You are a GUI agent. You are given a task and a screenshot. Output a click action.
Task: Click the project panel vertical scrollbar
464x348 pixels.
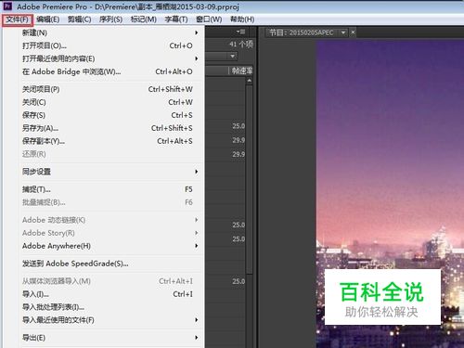[x=250, y=179]
